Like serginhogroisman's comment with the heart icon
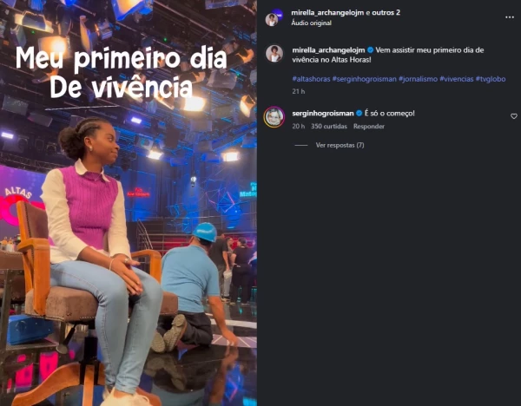The image size is (521, 406). [514, 116]
